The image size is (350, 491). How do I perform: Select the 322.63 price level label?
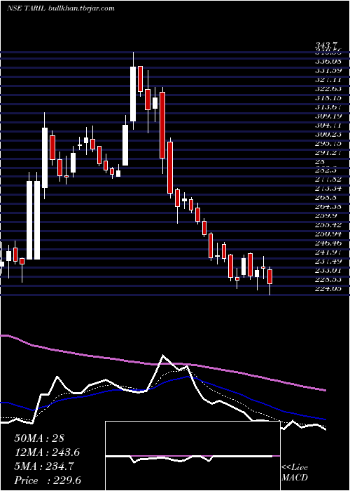point(328,88)
